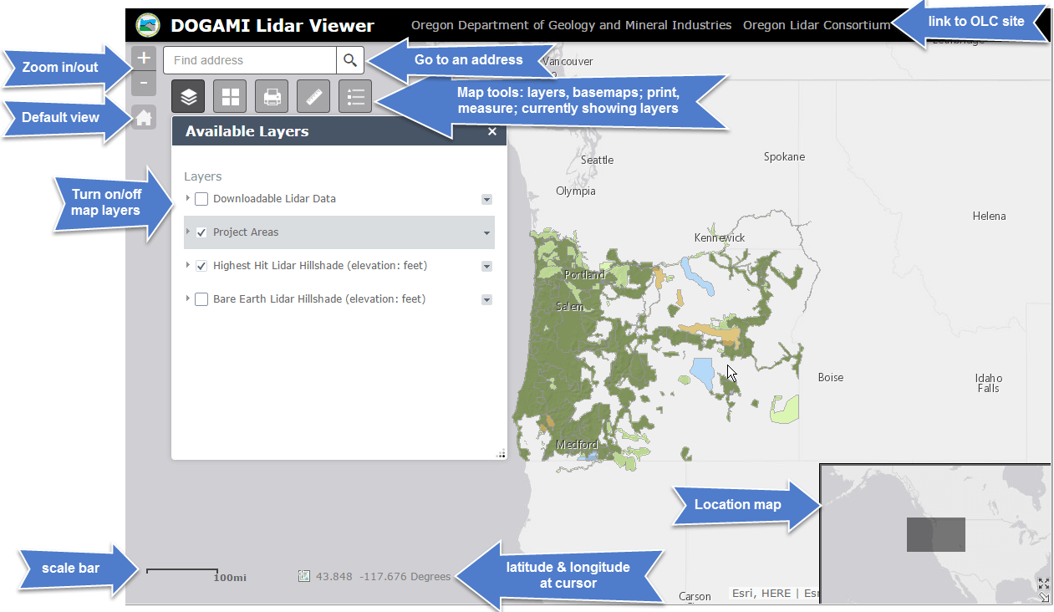The height and width of the screenshot is (612, 1054).
Task: Check the Bare Earth Lidar Hillshade layer
Action: click(201, 299)
